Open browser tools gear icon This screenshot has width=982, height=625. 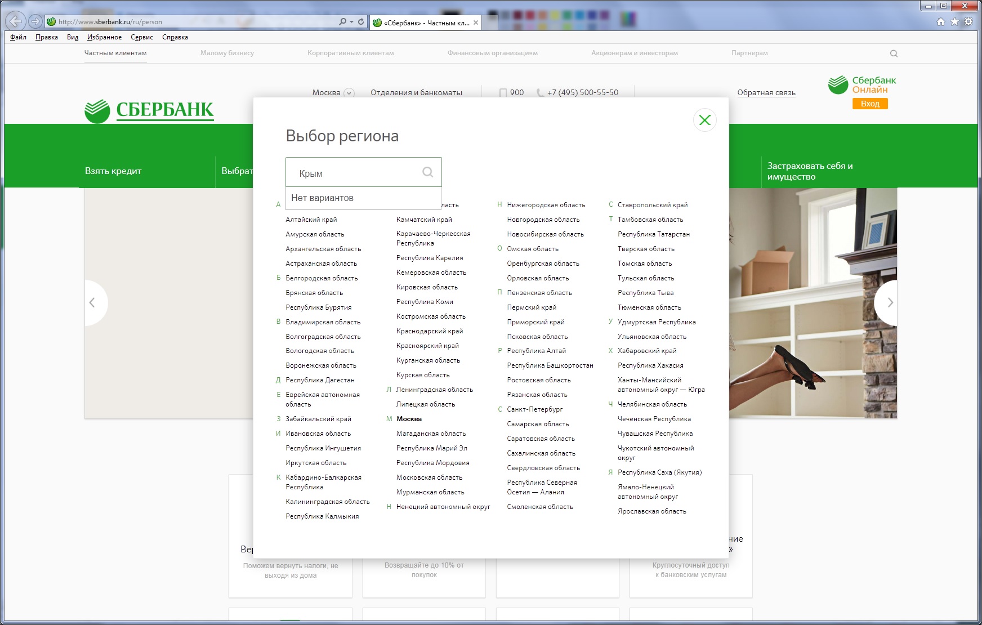click(968, 22)
